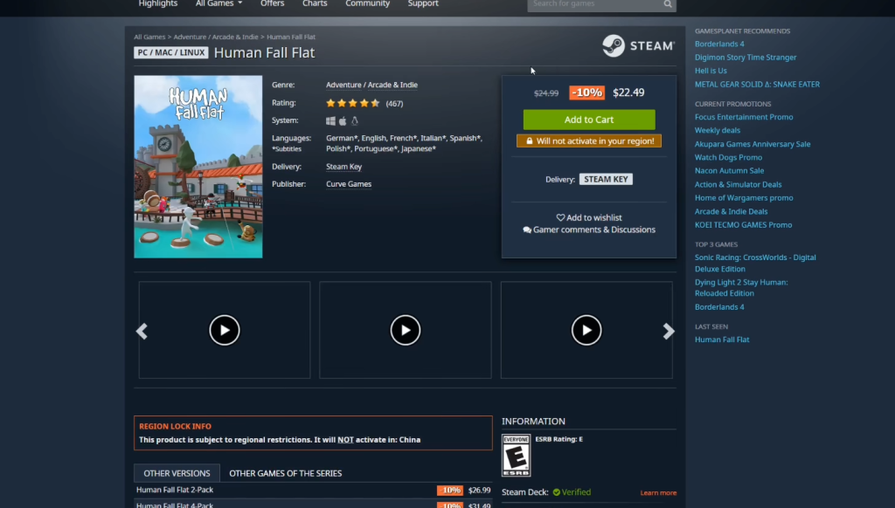Click the ESRB Everyone rating icon
This screenshot has width=895, height=508.
point(516,455)
